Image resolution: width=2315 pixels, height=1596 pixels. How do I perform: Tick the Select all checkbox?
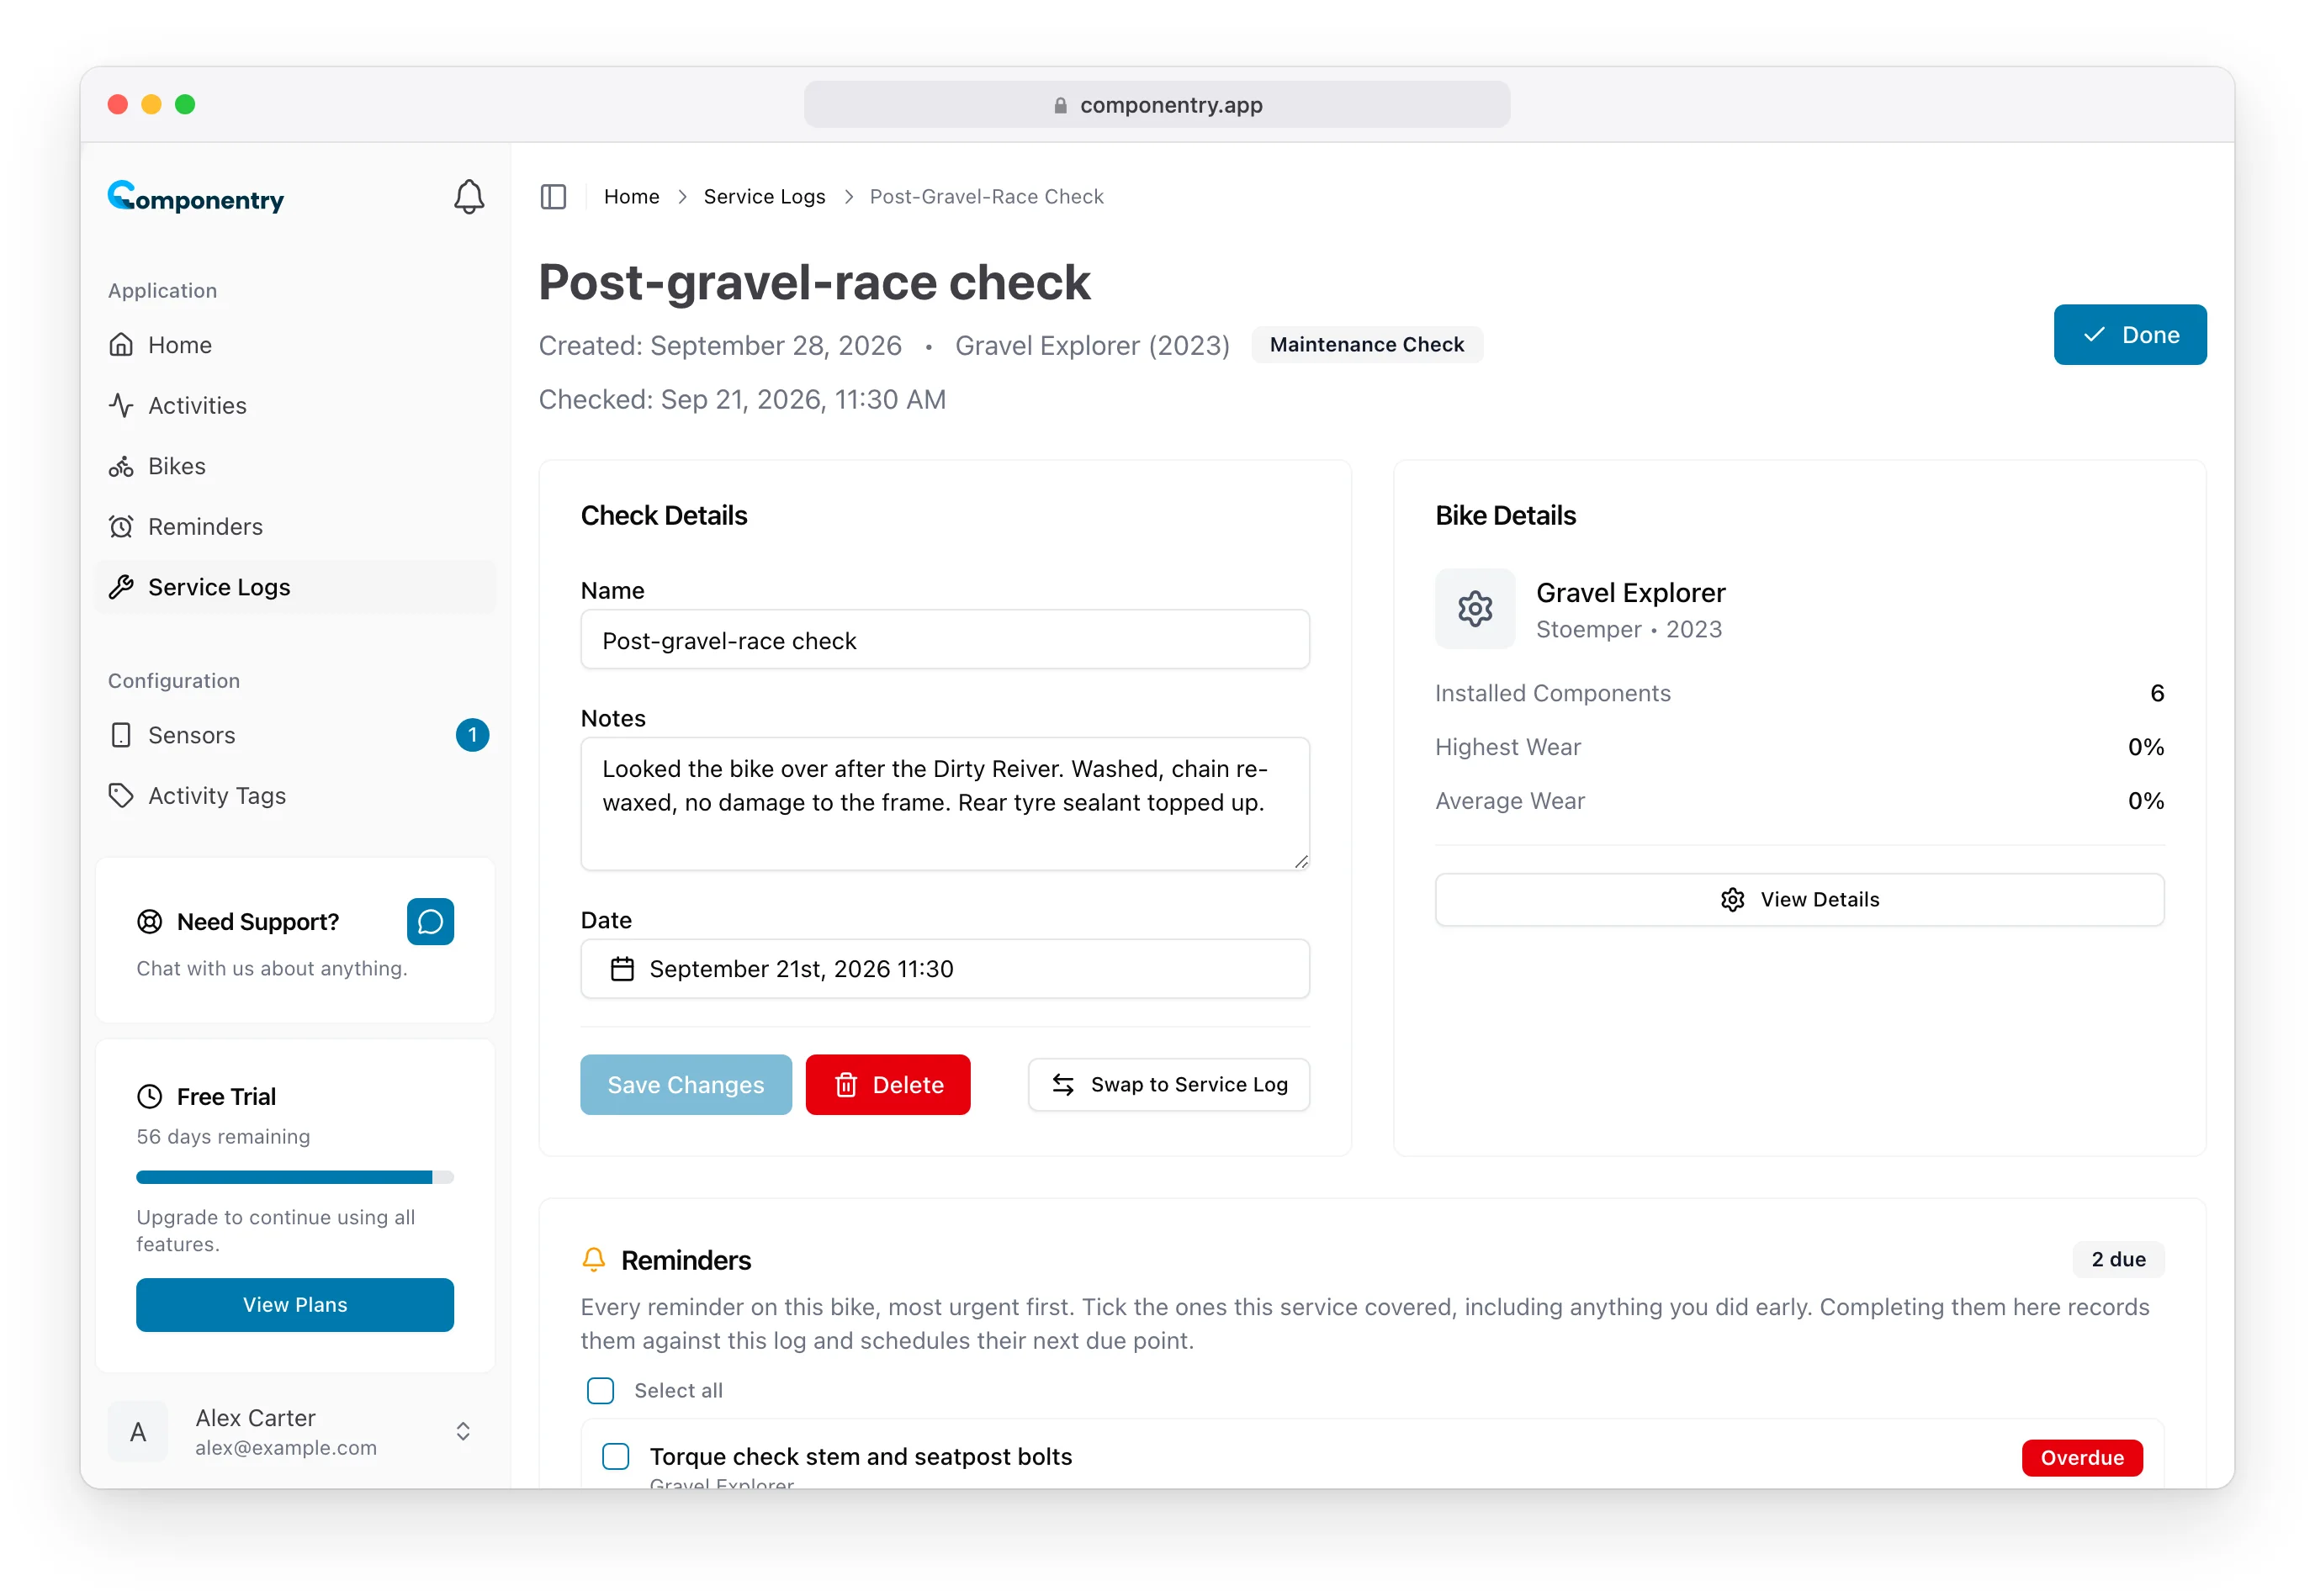(601, 1390)
